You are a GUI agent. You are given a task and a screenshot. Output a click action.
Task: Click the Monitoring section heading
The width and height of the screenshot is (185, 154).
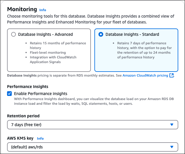coord(22,9)
